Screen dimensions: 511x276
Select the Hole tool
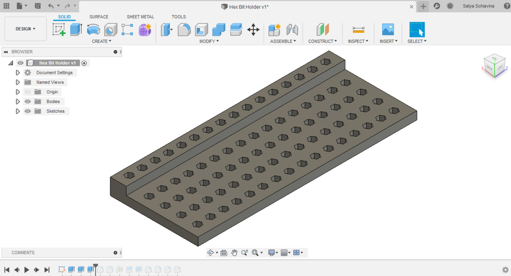(x=110, y=29)
